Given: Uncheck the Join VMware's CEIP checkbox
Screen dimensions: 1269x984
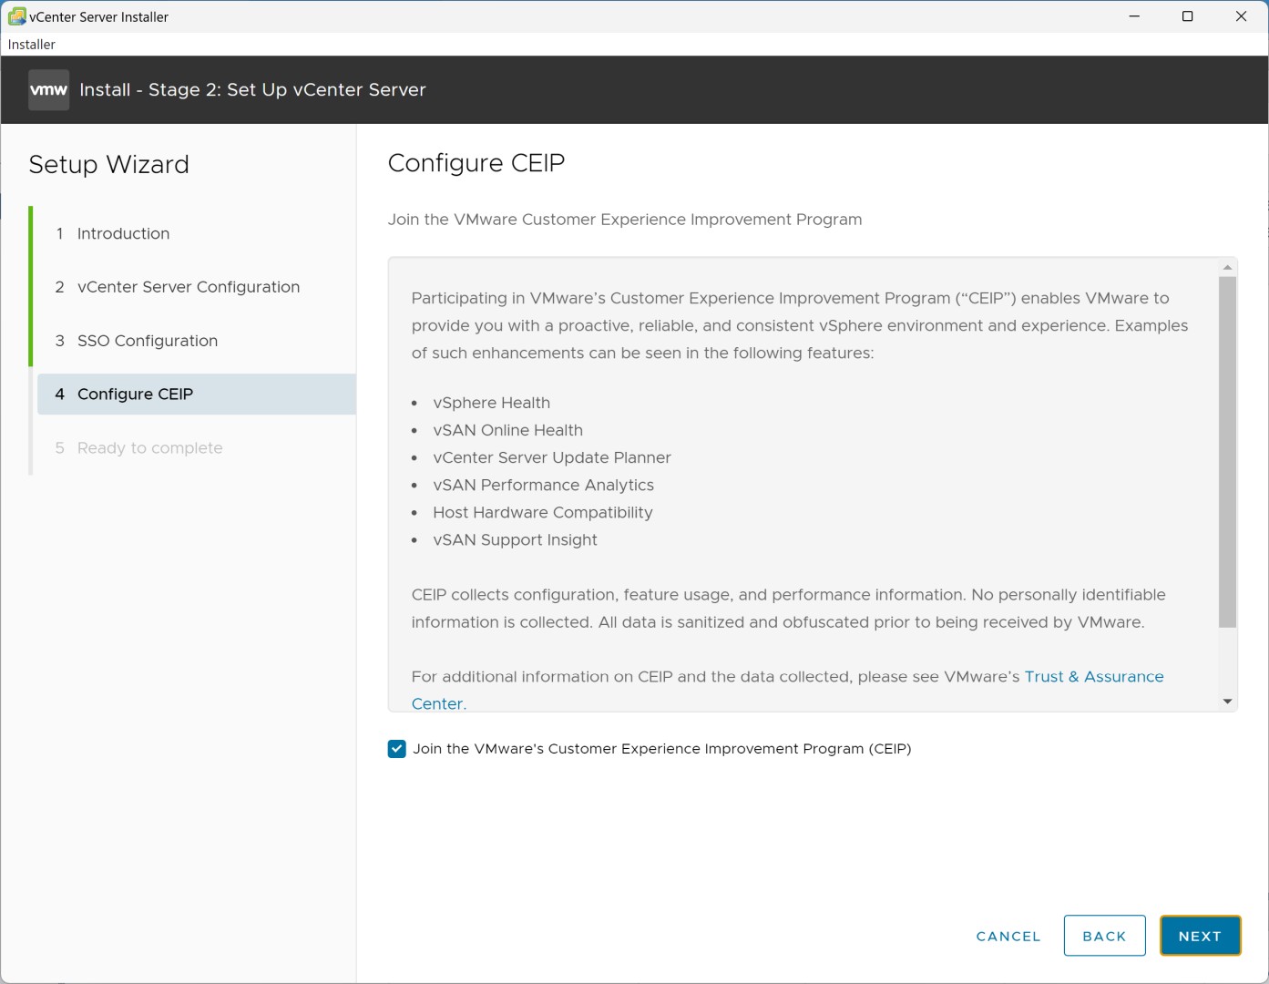Looking at the screenshot, I should tap(396, 749).
